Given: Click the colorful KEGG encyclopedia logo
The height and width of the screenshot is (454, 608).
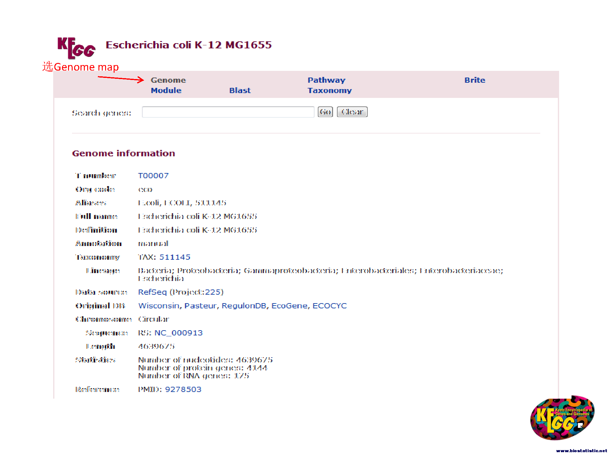Looking at the screenshot, I should tap(562, 418).
